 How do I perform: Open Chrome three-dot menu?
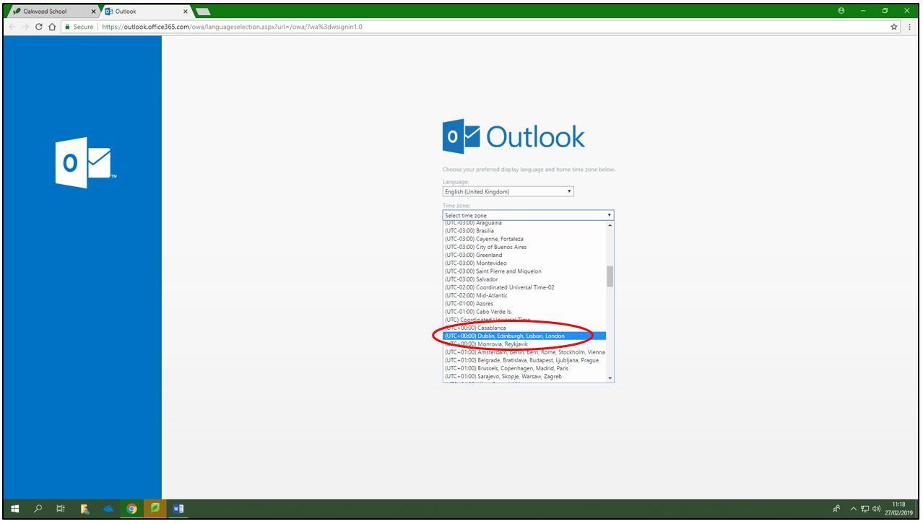coord(909,27)
